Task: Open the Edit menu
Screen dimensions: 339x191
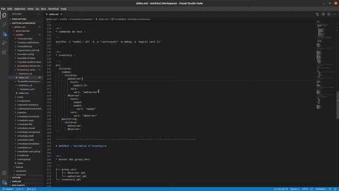Action: [10, 9]
